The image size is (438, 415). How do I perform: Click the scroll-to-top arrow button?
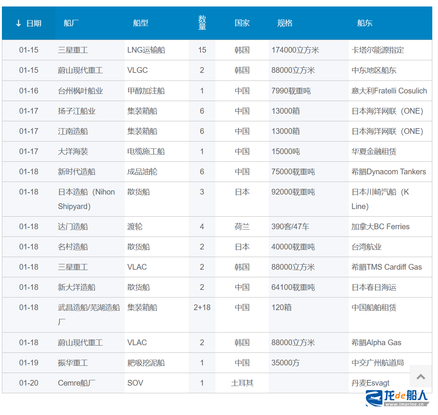point(421,376)
